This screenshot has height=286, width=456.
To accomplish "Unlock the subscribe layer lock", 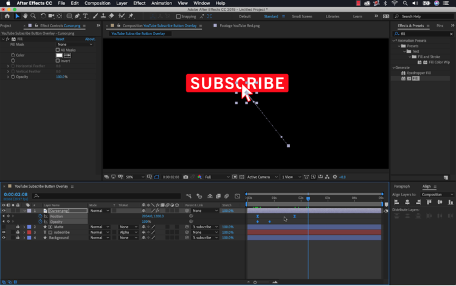I will (18, 233).
